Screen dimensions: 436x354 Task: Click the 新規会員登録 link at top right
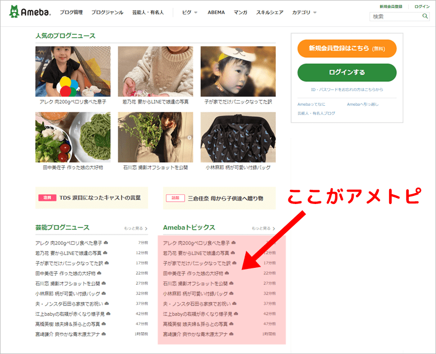point(391,7)
